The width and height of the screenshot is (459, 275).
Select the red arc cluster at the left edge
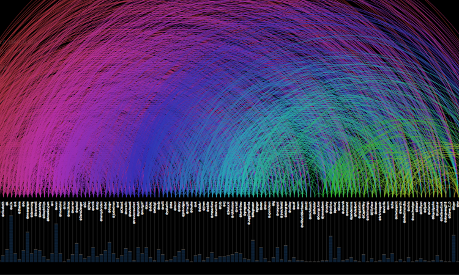coord(12,92)
